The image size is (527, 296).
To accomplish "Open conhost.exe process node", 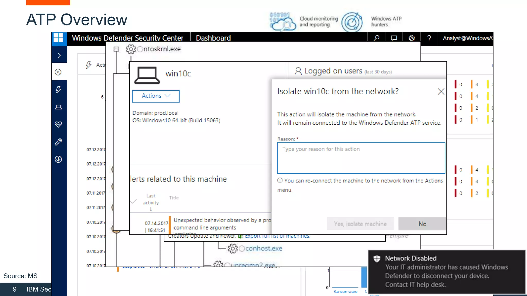I will pos(264,248).
